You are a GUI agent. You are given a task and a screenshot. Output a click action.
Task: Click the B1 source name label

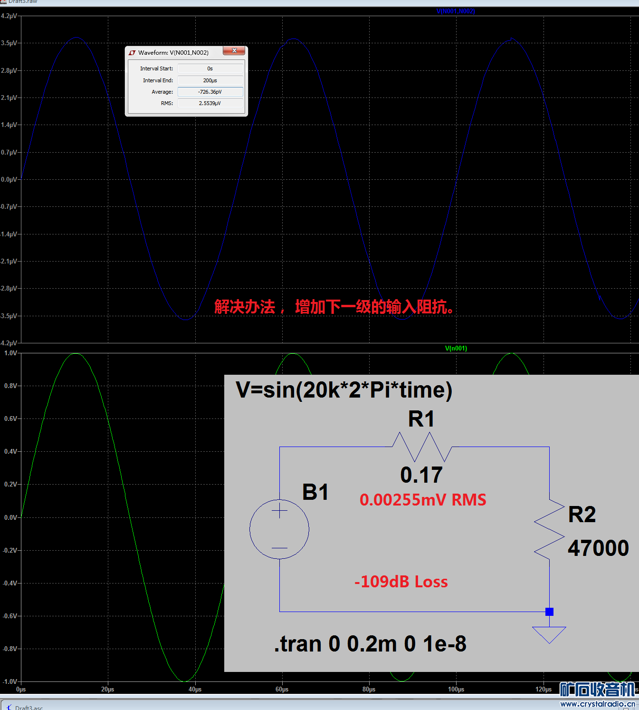point(315,492)
